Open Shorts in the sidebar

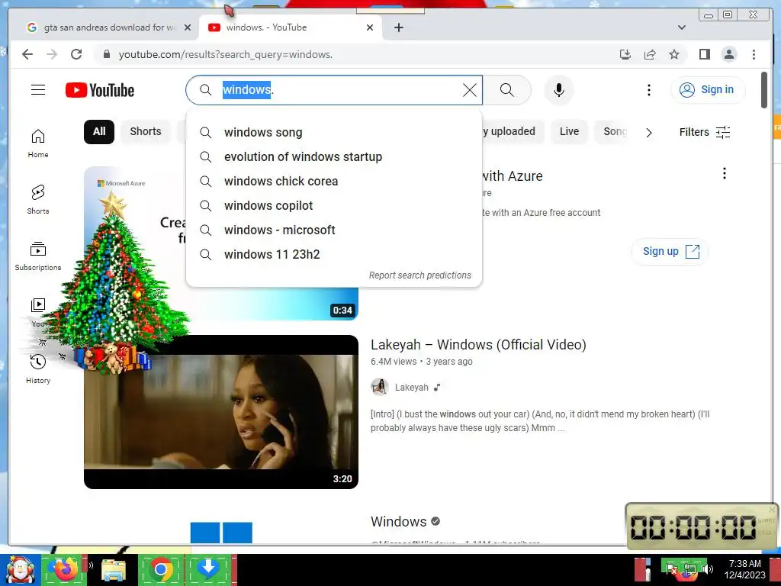(38, 200)
